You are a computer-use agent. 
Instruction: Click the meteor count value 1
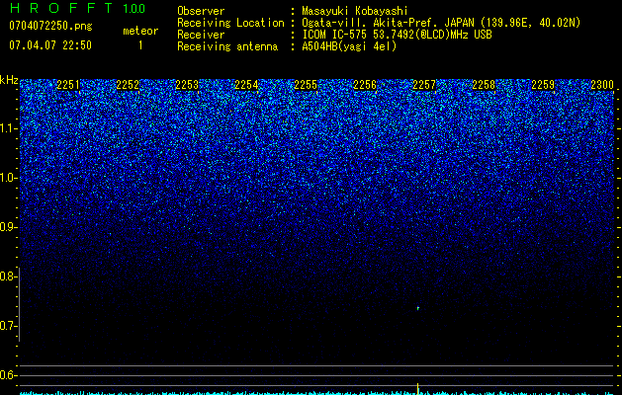point(140,45)
